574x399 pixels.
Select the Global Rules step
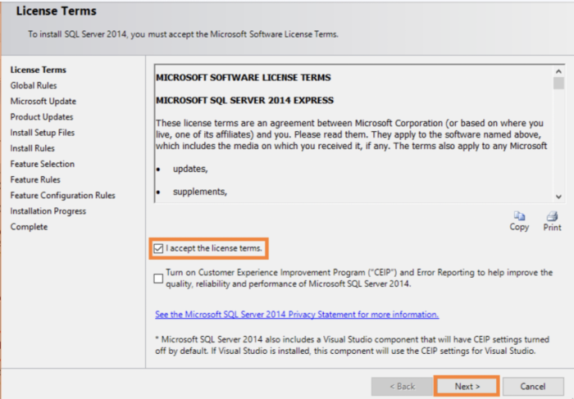(x=34, y=85)
